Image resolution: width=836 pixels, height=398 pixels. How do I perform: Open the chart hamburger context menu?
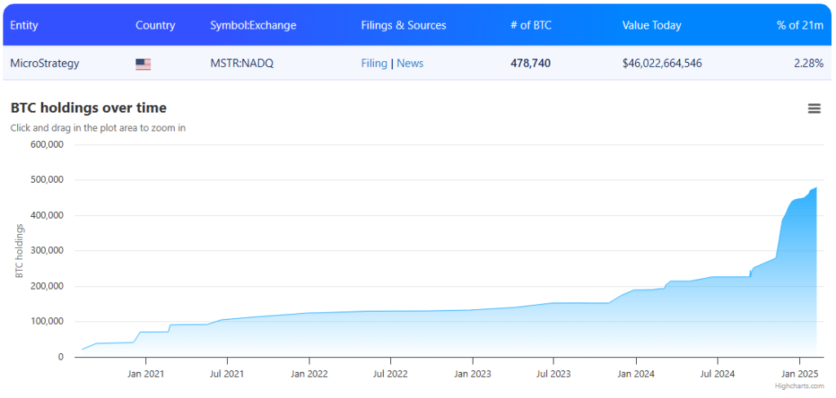814,108
